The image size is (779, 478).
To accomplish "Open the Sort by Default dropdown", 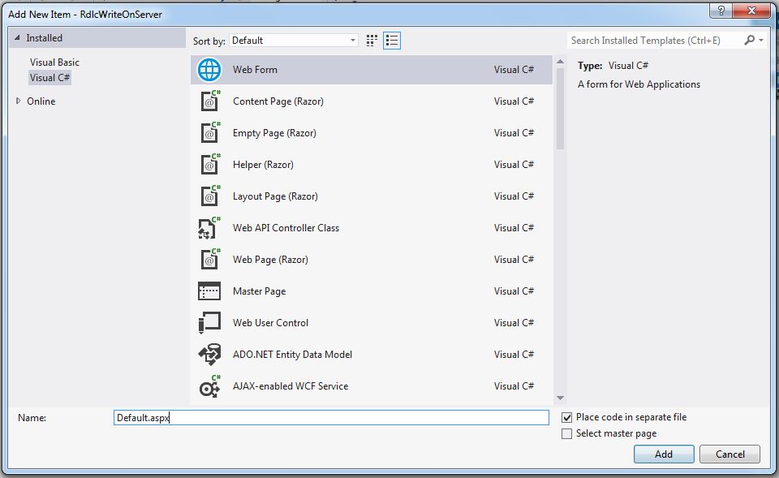I will (x=294, y=41).
